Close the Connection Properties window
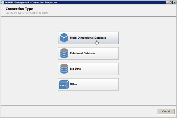 click(174, 2)
